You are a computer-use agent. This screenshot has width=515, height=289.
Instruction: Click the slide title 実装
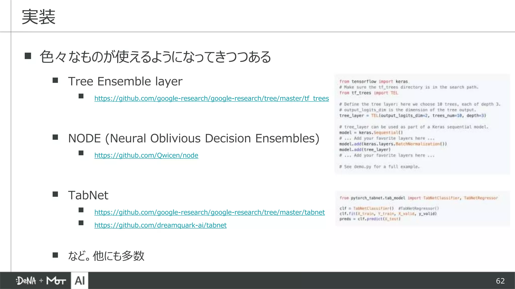[x=38, y=17]
